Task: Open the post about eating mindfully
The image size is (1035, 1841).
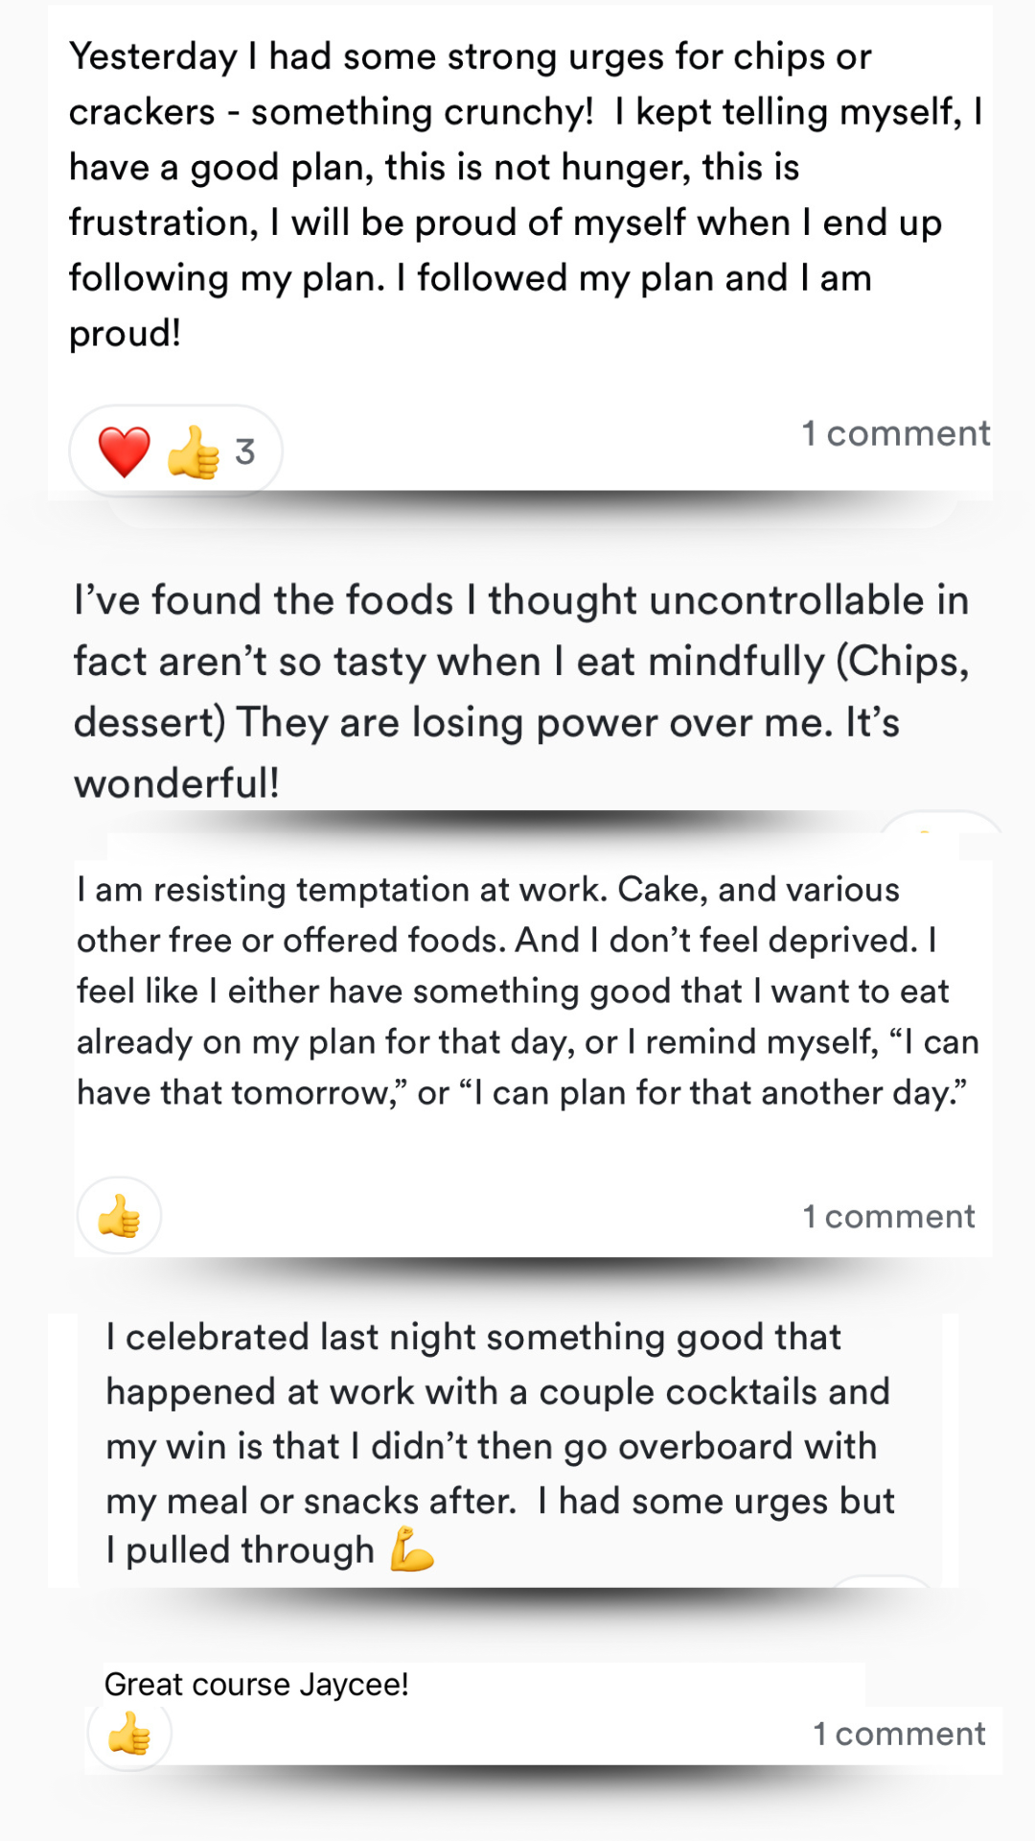Action: coord(517,690)
